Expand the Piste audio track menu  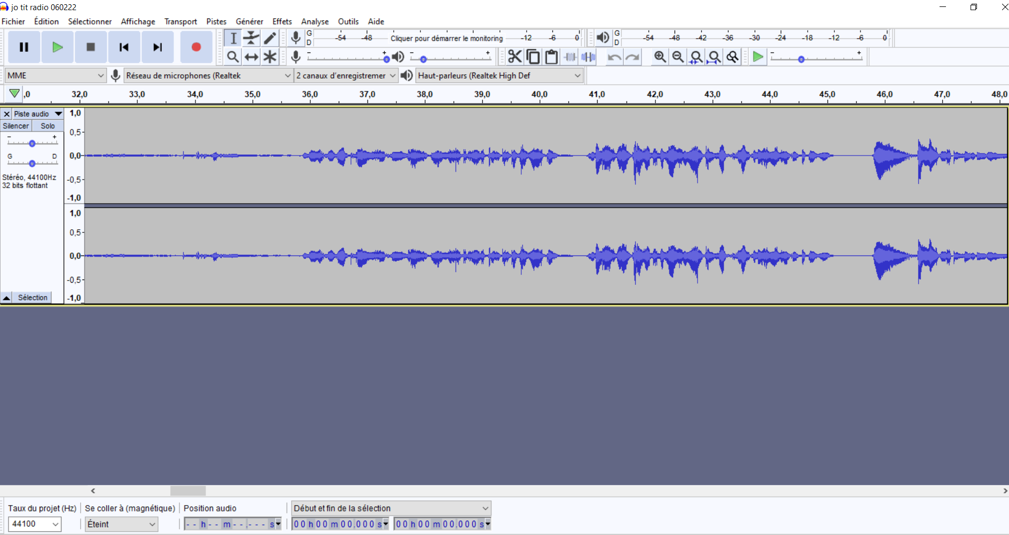[x=58, y=114]
